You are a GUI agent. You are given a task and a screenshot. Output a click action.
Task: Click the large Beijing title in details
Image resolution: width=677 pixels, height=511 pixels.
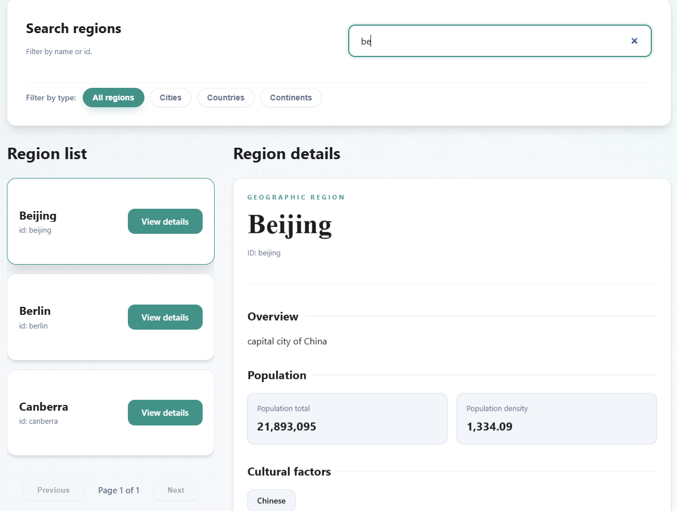[289, 224]
